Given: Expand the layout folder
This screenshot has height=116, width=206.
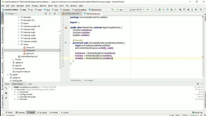Looking at the screenshot, I should pos(19,23).
